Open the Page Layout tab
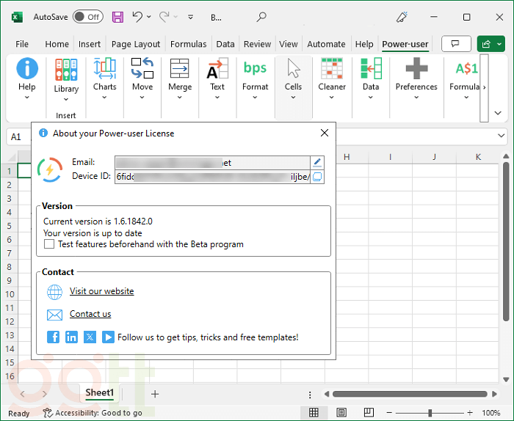514x421 pixels. 137,44
